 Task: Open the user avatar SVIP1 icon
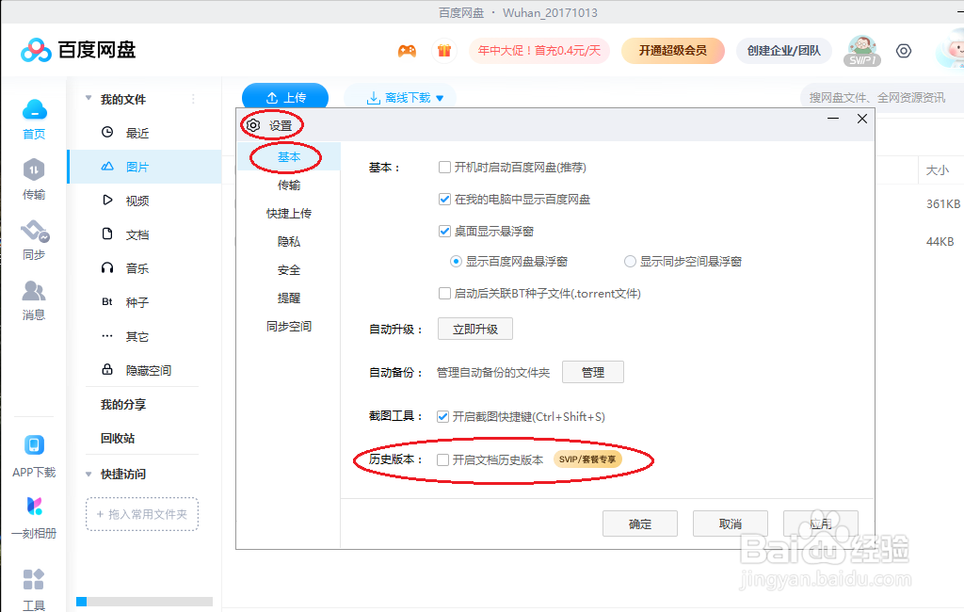[862, 51]
